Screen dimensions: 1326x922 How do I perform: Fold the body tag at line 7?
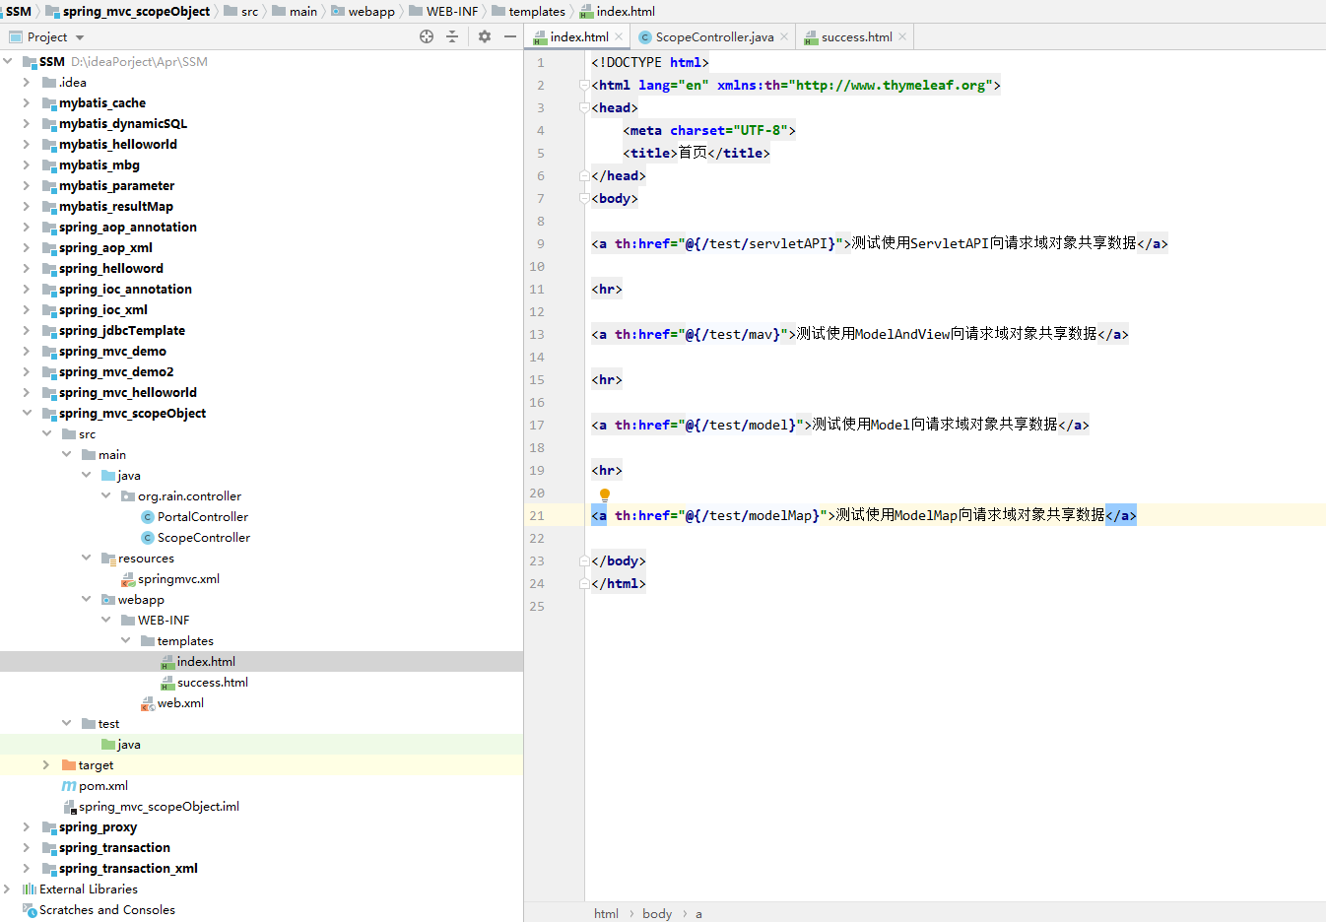pos(584,198)
